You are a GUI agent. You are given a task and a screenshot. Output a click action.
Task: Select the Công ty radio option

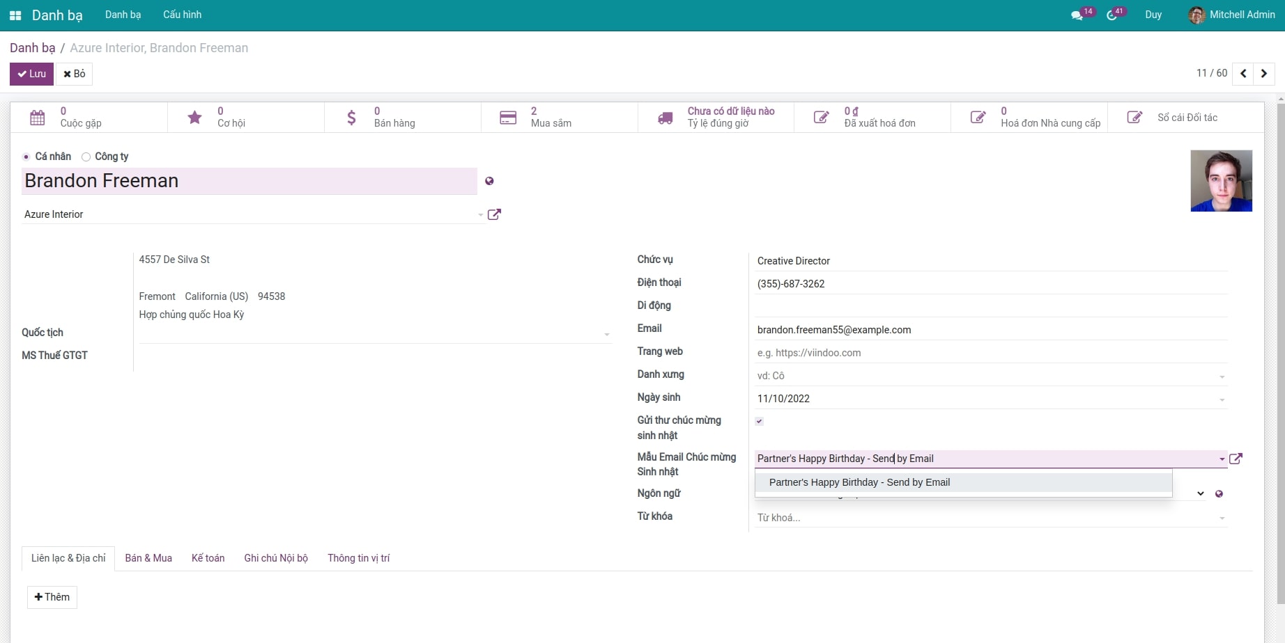click(86, 157)
